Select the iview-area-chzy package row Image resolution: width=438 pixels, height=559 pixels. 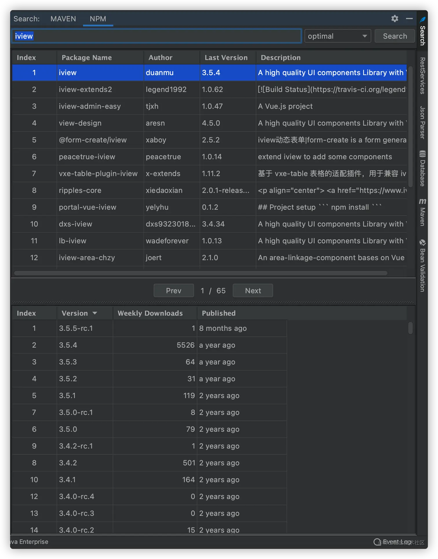click(x=209, y=257)
